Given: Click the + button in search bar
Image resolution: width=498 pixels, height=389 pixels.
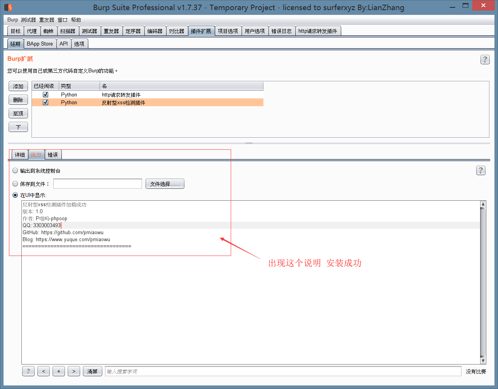Looking at the screenshot, I should [x=59, y=371].
